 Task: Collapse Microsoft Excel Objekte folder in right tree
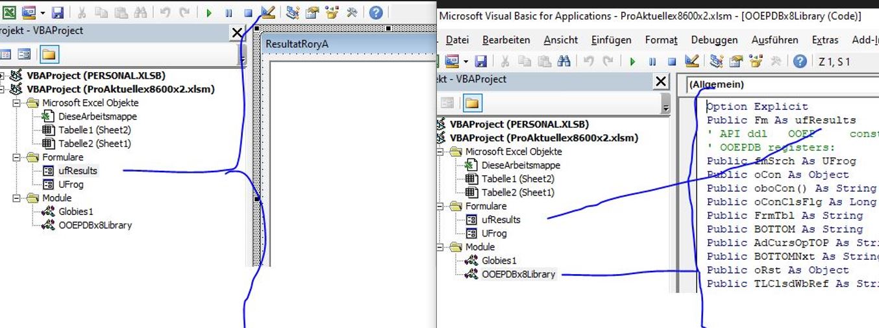click(440, 151)
